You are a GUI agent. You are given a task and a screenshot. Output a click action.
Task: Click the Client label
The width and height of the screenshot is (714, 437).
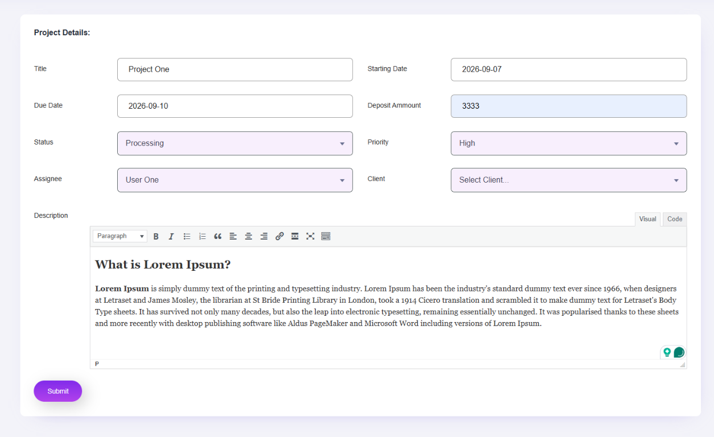tap(376, 179)
